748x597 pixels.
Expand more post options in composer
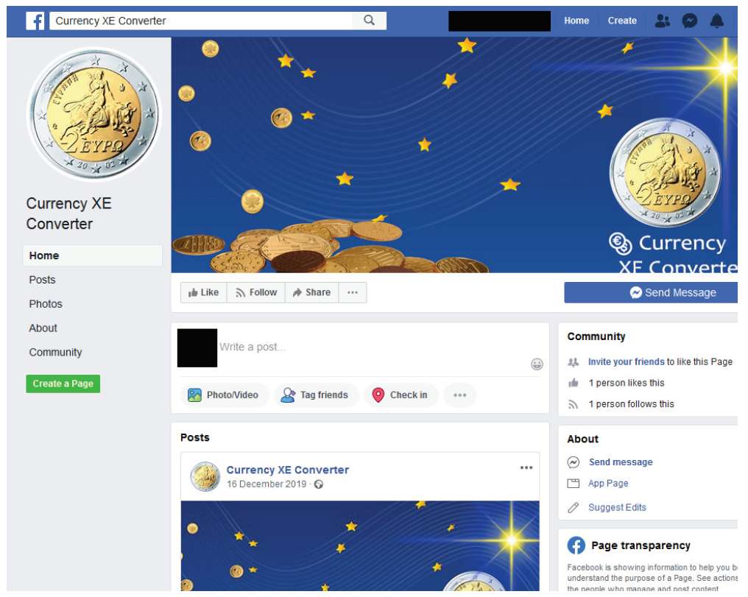tap(460, 395)
